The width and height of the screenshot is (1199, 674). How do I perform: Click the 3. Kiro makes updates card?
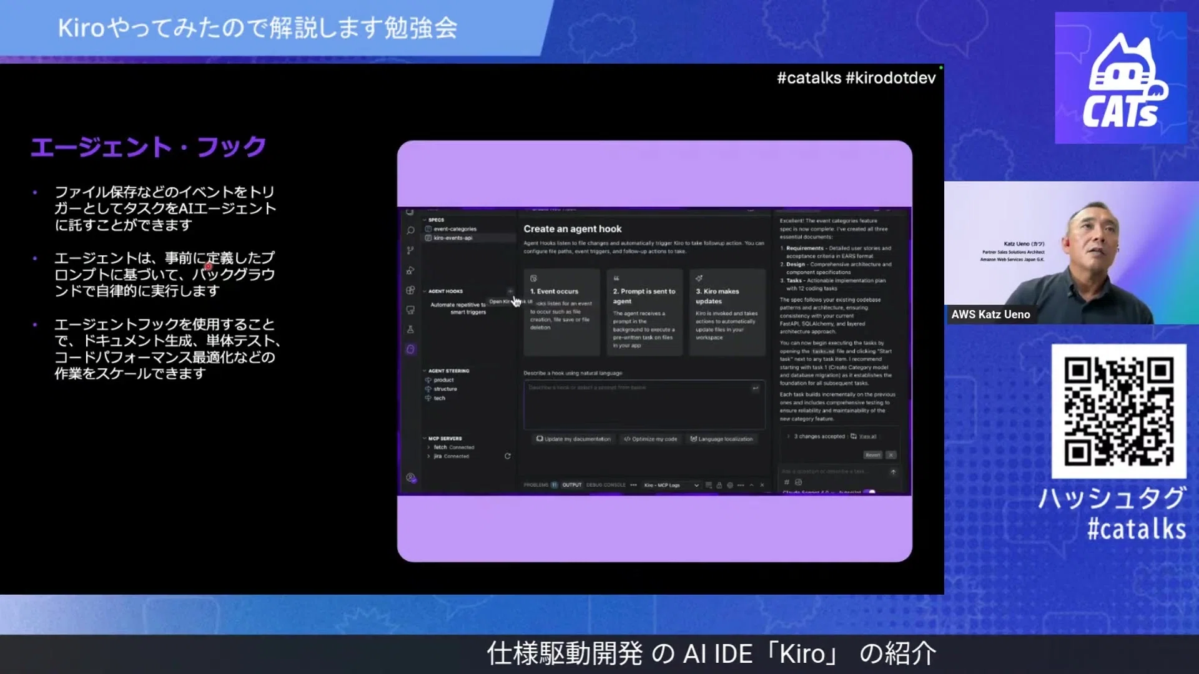pos(727,312)
